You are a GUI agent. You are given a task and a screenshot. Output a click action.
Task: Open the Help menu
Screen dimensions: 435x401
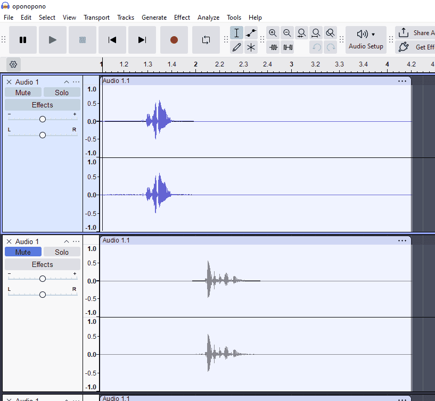coord(255,18)
